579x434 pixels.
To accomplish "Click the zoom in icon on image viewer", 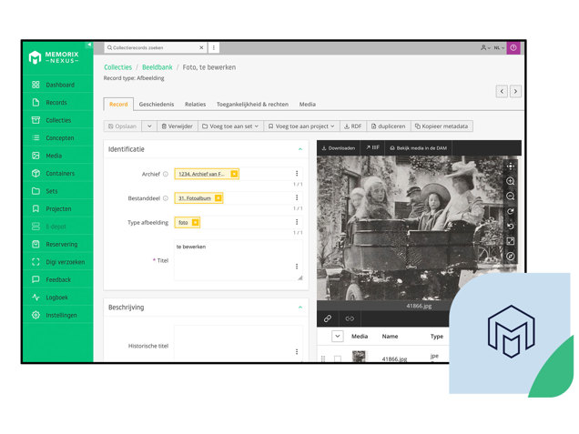I will (x=511, y=181).
